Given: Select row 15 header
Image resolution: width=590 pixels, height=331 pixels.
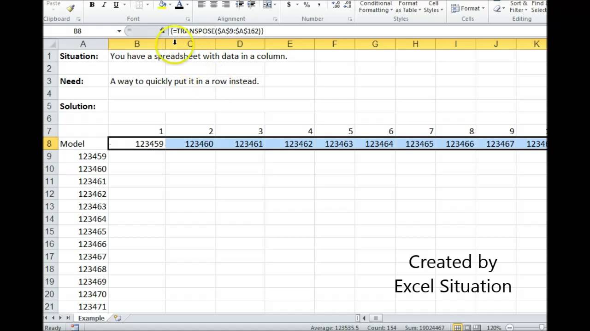Looking at the screenshot, I should 50,232.
